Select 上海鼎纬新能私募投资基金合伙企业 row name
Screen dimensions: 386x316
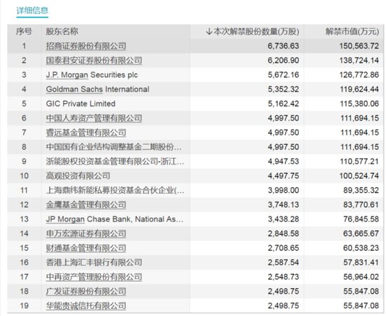(x=115, y=191)
